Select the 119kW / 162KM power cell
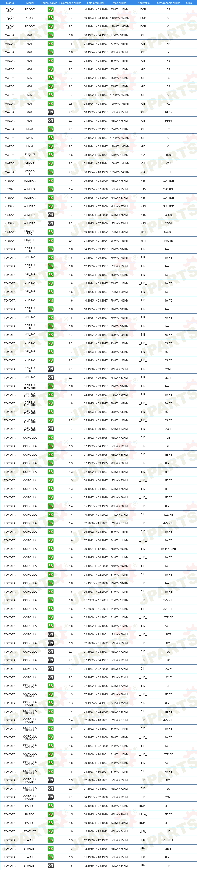 (x=120, y=18)
